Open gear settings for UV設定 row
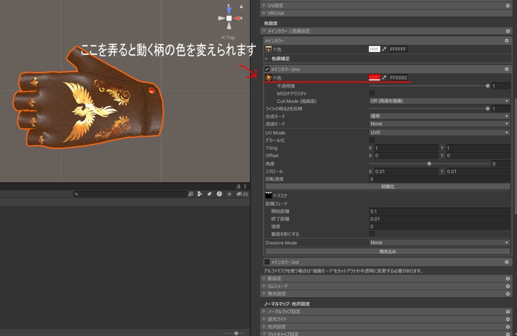This screenshot has width=517, height=336. pos(508,6)
